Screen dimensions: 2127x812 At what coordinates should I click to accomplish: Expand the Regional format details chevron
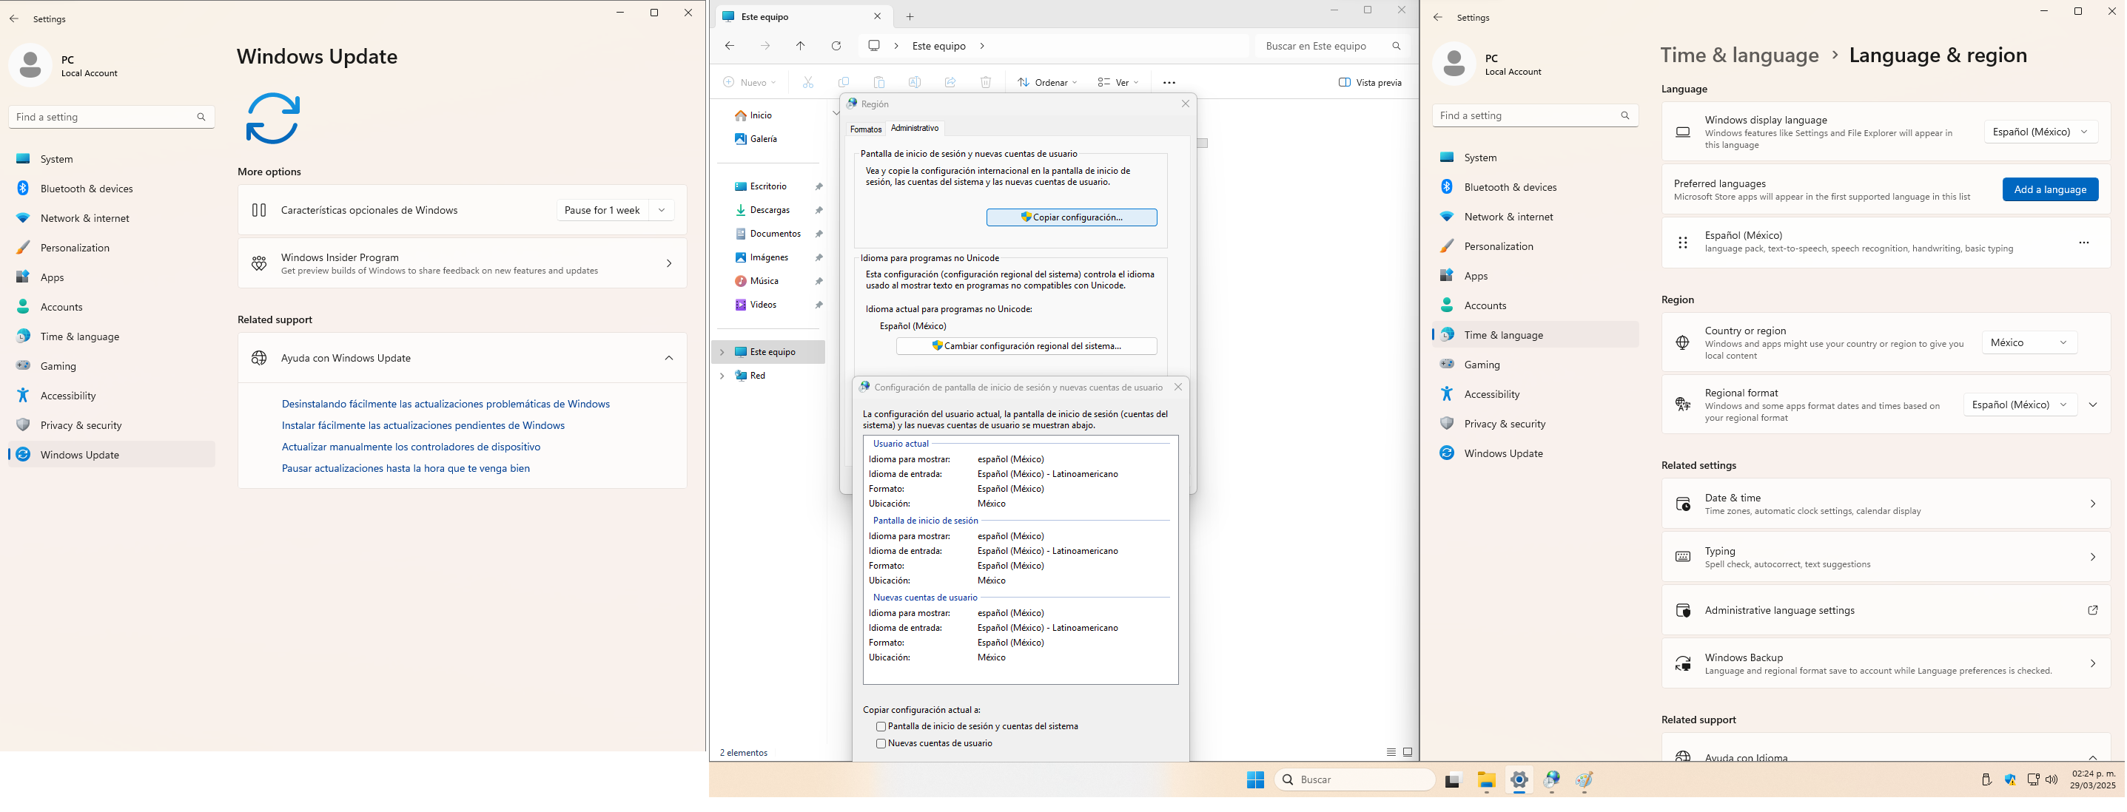[2092, 405]
